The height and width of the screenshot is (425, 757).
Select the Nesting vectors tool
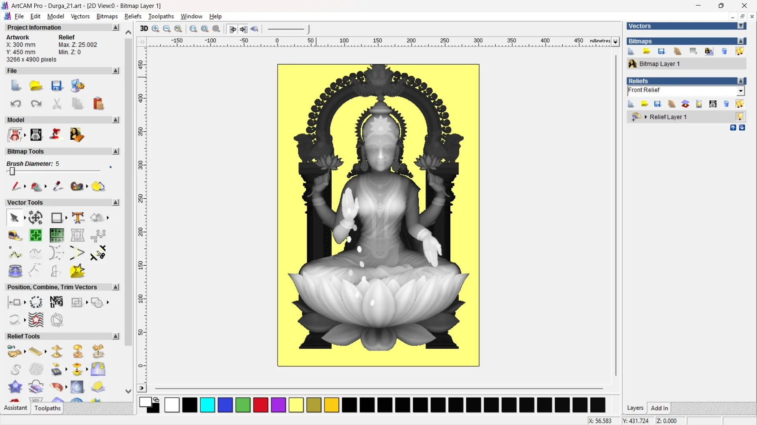(x=56, y=302)
